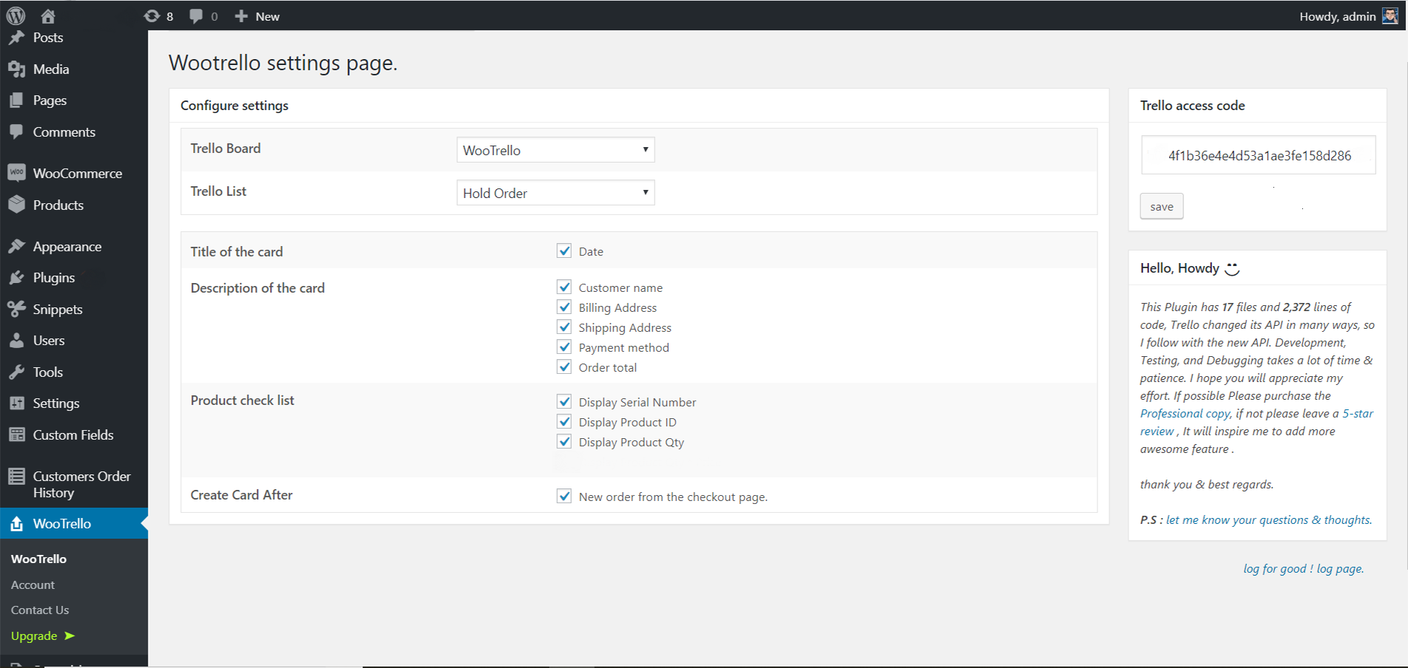
Task: Open the Account submenu item
Action: pyautogui.click(x=33, y=584)
